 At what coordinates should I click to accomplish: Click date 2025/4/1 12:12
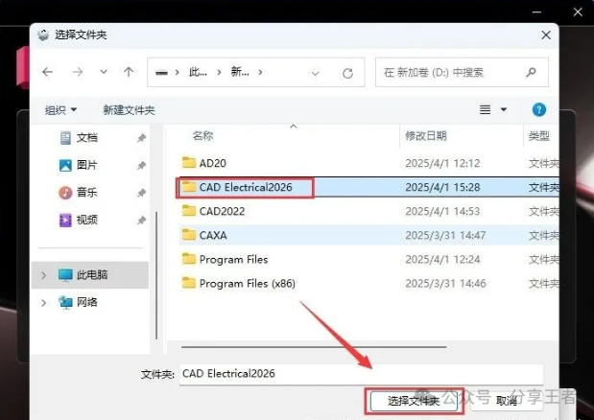click(x=442, y=163)
